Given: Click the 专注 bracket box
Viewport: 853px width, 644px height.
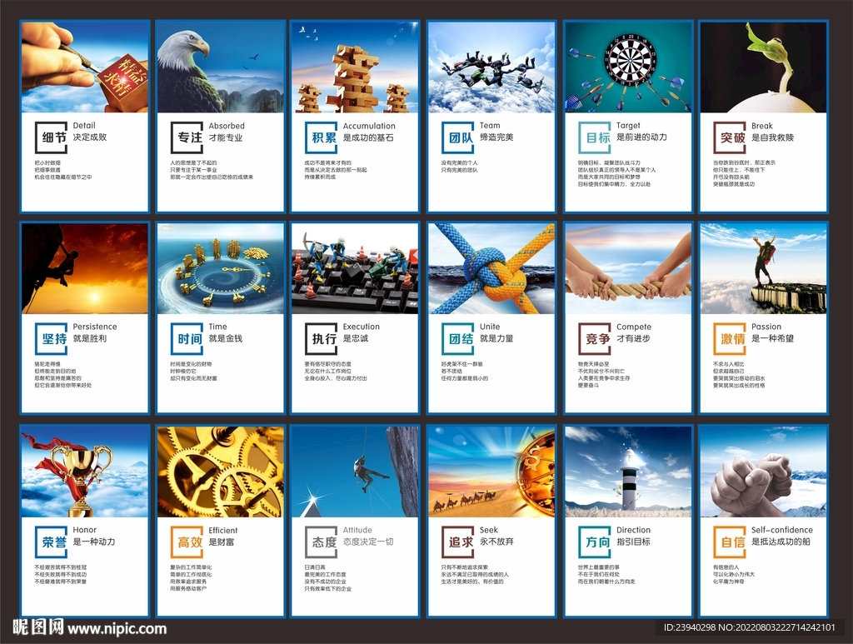Looking at the screenshot, I should pyautogui.click(x=187, y=137).
